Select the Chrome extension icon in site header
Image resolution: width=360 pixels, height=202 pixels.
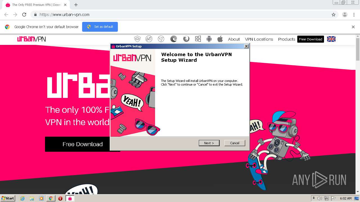161,39
